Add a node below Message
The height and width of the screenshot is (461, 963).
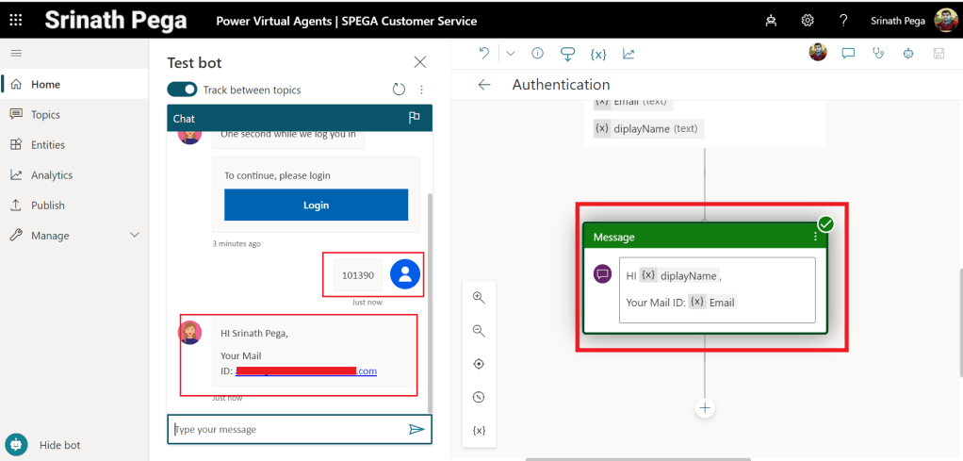pos(704,408)
